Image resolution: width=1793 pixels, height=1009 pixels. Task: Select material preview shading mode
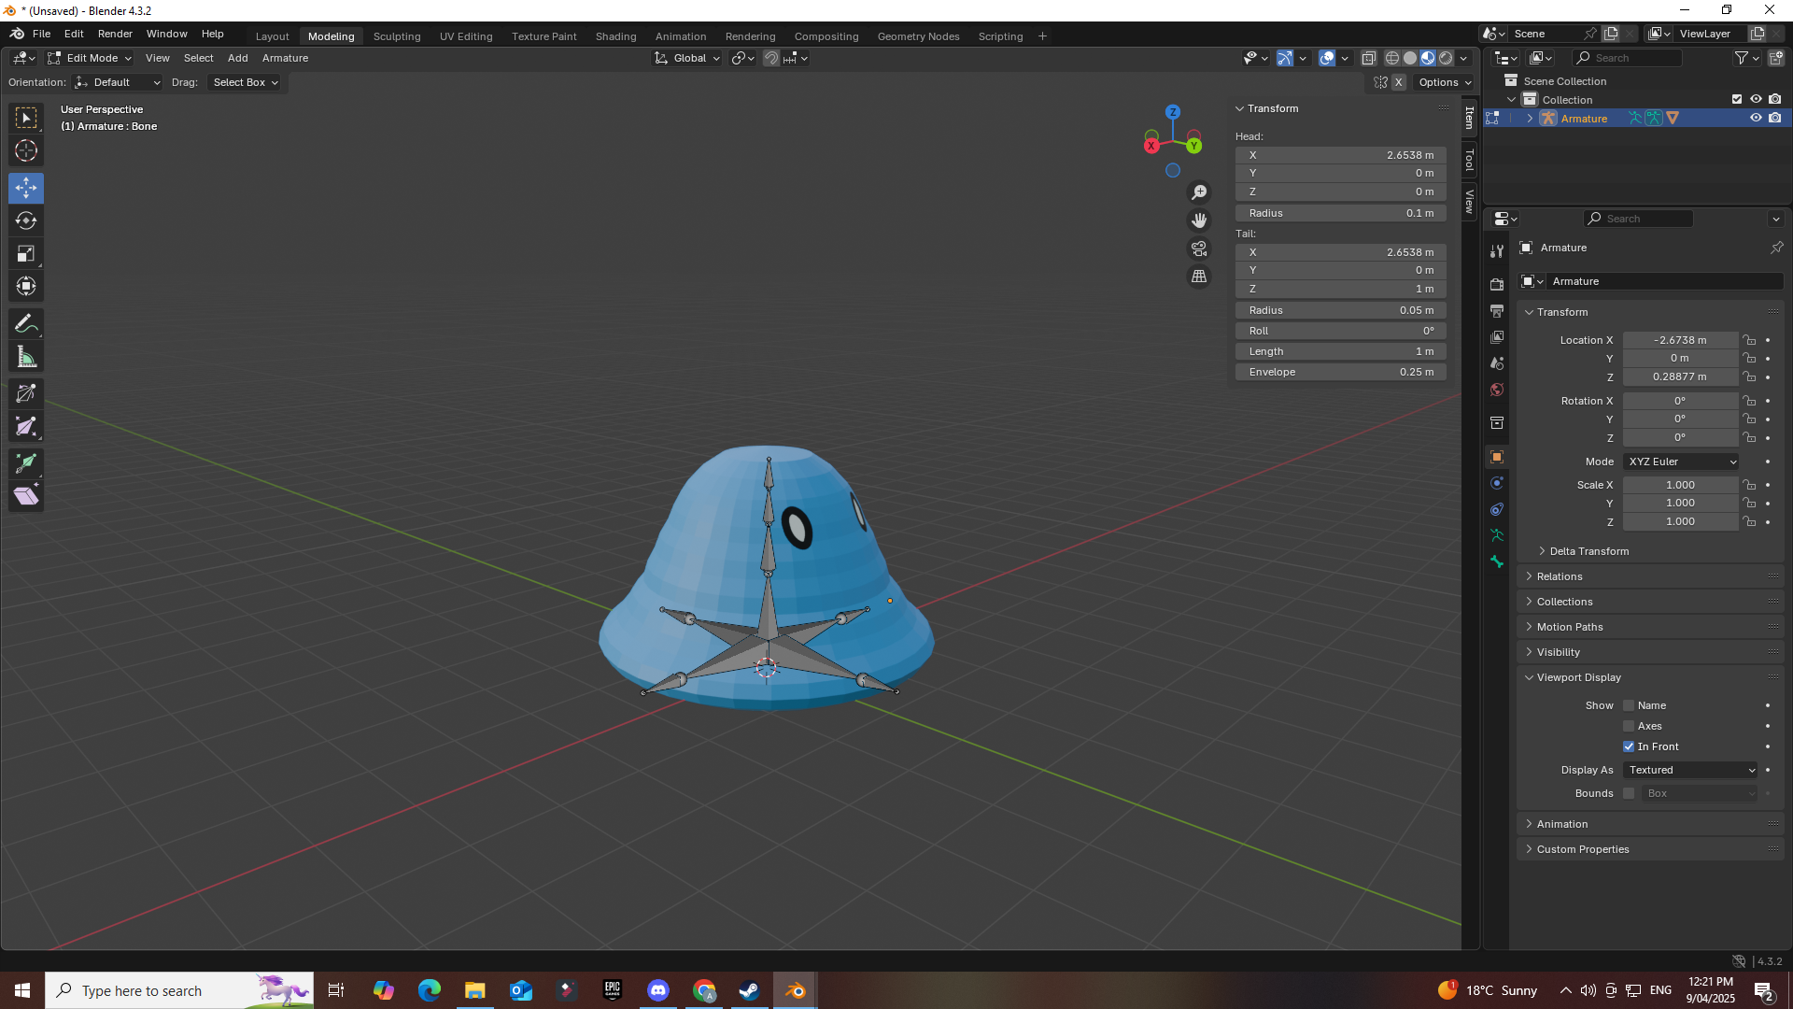(x=1428, y=58)
